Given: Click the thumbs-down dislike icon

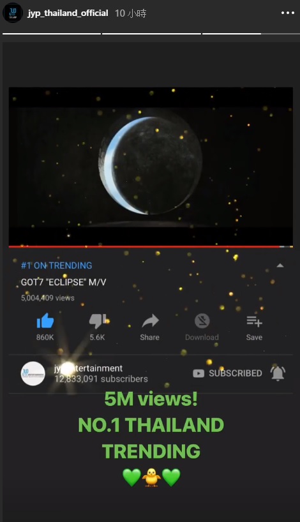Looking at the screenshot, I should point(97,321).
